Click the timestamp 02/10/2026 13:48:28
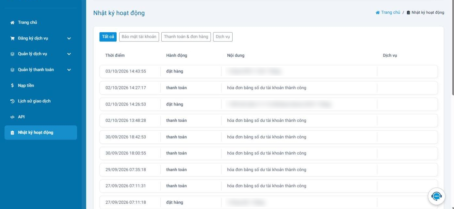 click(126, 121)
